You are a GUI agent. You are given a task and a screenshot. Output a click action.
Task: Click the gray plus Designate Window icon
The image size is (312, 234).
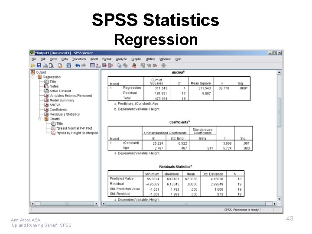[x=163, y=65]
